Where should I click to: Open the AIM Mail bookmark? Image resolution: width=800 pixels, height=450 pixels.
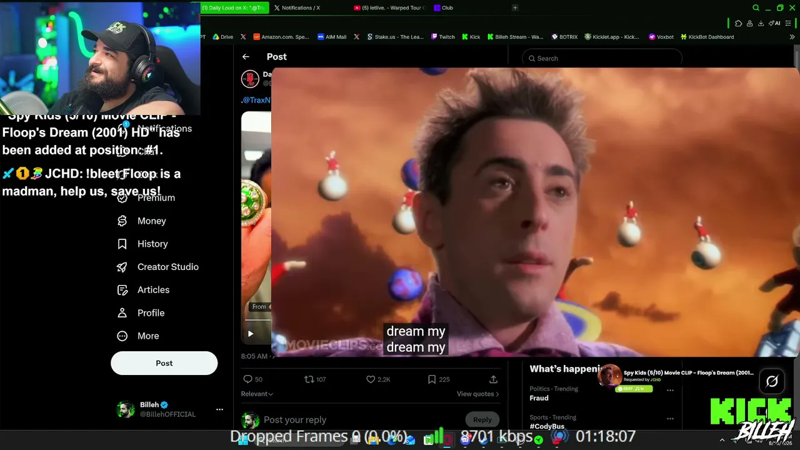pos(332,37)
